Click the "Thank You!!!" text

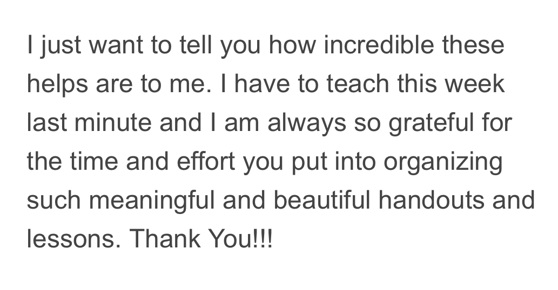(201, 240)
